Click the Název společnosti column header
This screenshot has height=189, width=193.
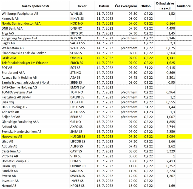(35, 6)
